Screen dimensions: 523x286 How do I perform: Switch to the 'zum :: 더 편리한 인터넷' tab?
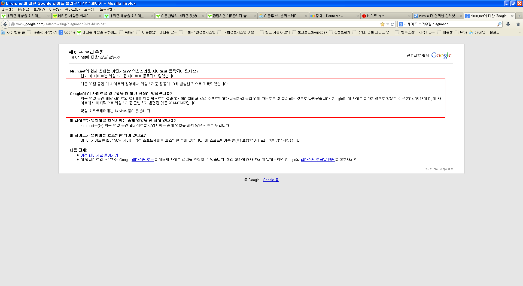(438, 16)
